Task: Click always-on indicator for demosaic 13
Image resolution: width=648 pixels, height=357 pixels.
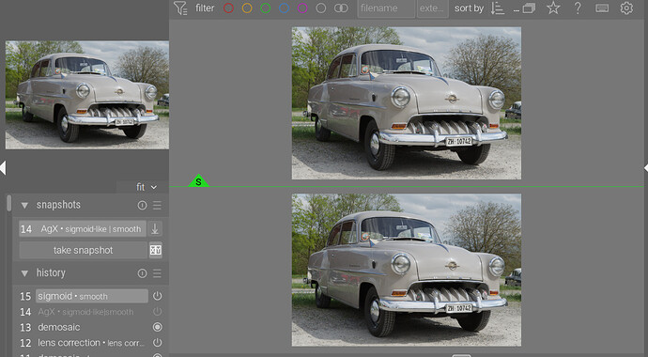Action: [x=157, y=327]
